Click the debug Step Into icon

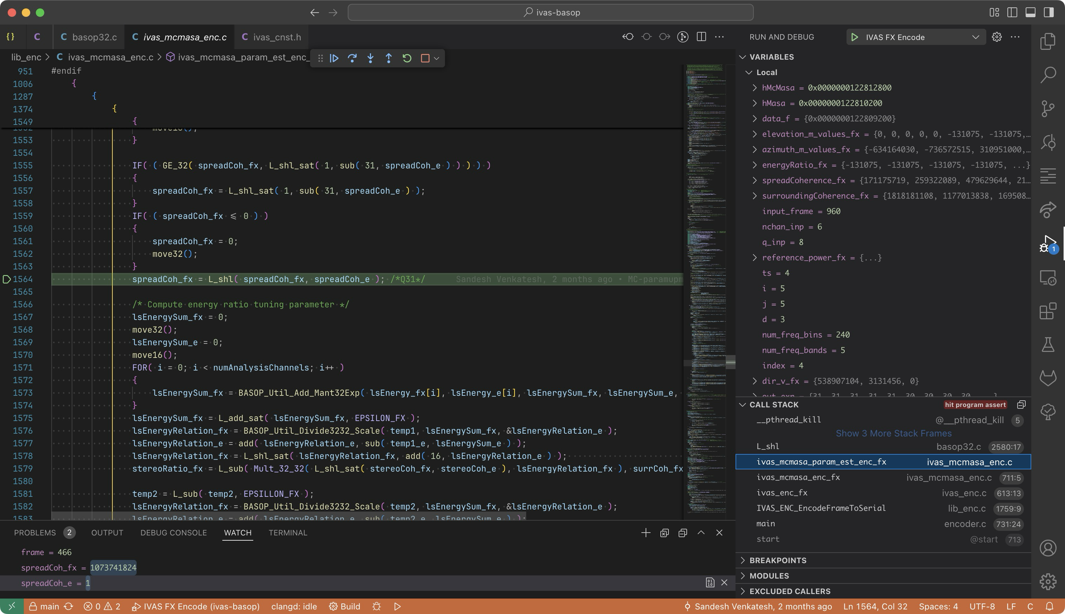[x=370, y=58]
